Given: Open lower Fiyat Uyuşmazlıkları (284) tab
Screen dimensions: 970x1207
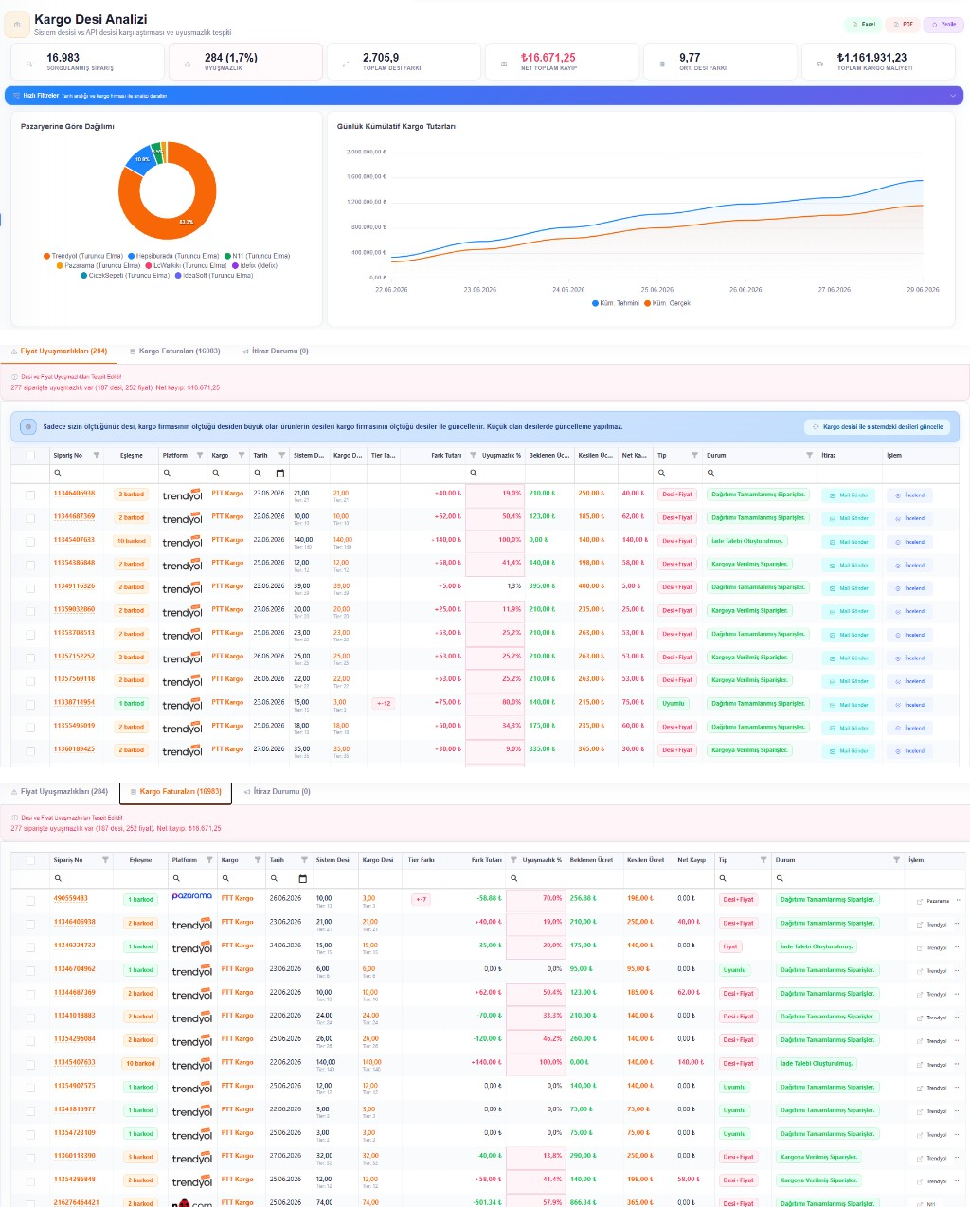Looking at the screenshot, I should (x=59, y=791).
